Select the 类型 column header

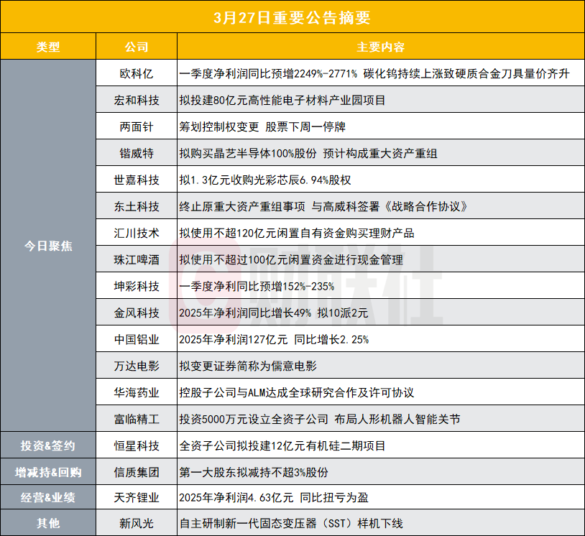(x=48, y=47)
